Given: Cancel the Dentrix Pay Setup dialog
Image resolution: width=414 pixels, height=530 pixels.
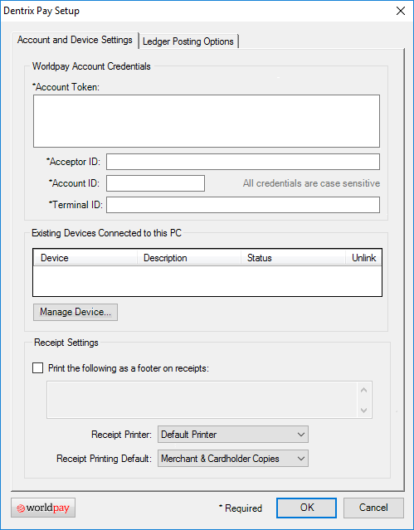Looking at the screenshot, I should [x=373, y=508].
